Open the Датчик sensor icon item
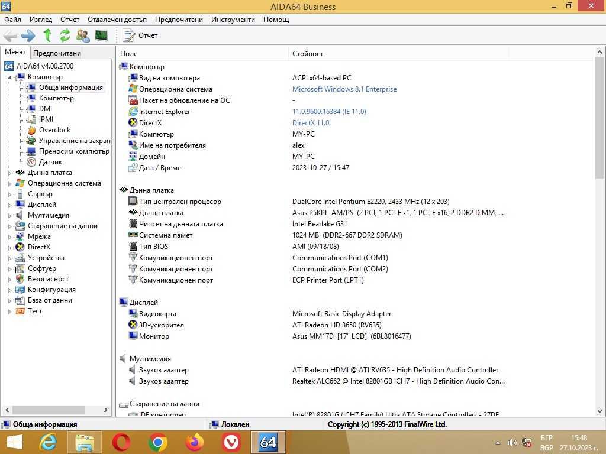This screenshot has width=606, height=454. click(x=32, y=162)
